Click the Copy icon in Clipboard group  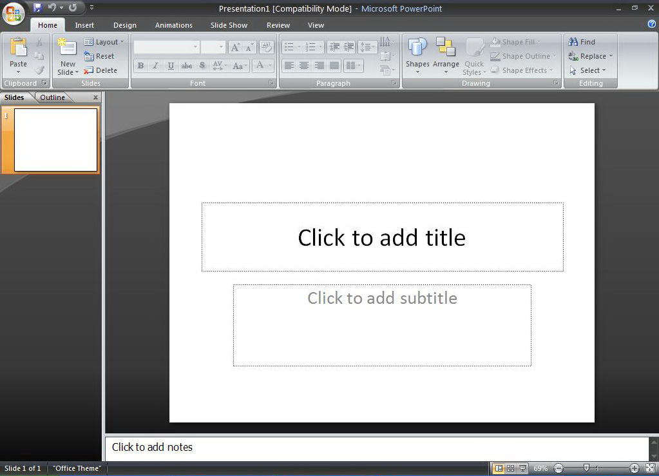point(39,56)
